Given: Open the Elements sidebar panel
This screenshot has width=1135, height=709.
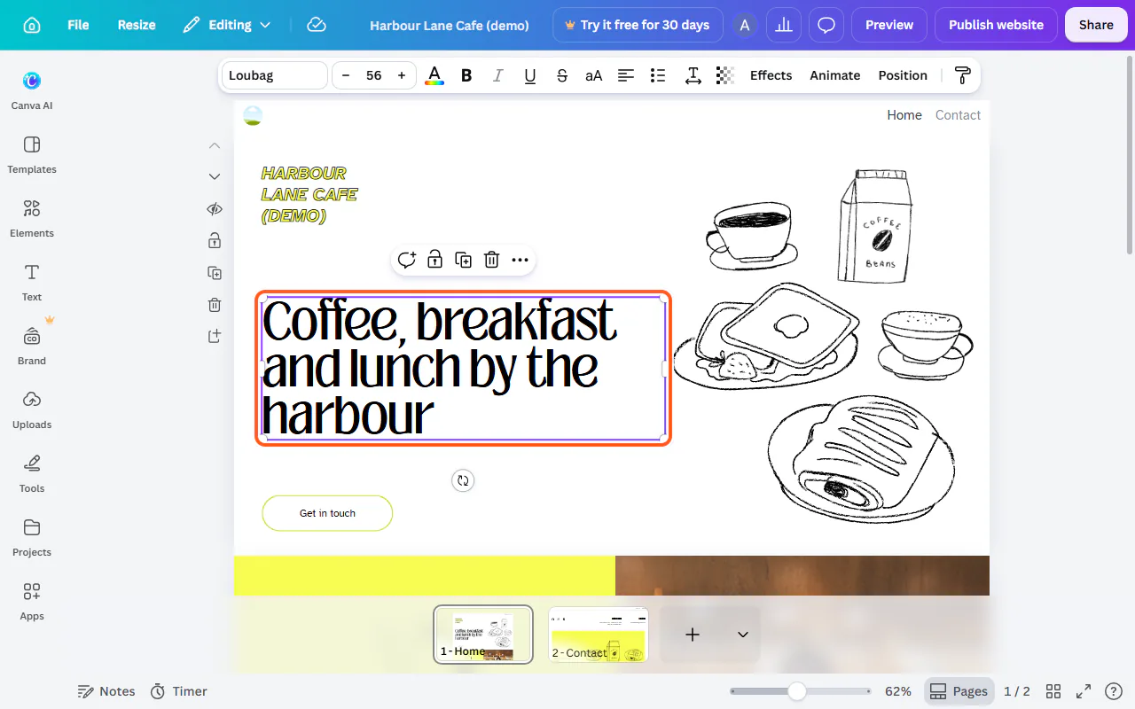Looking at the screenshot, I should 32,217.
